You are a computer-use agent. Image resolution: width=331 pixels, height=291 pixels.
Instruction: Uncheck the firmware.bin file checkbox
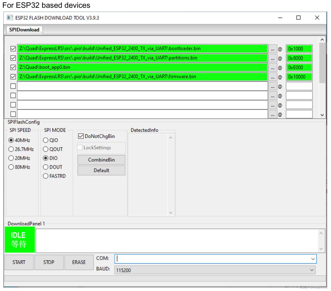[x=13, y=77]
